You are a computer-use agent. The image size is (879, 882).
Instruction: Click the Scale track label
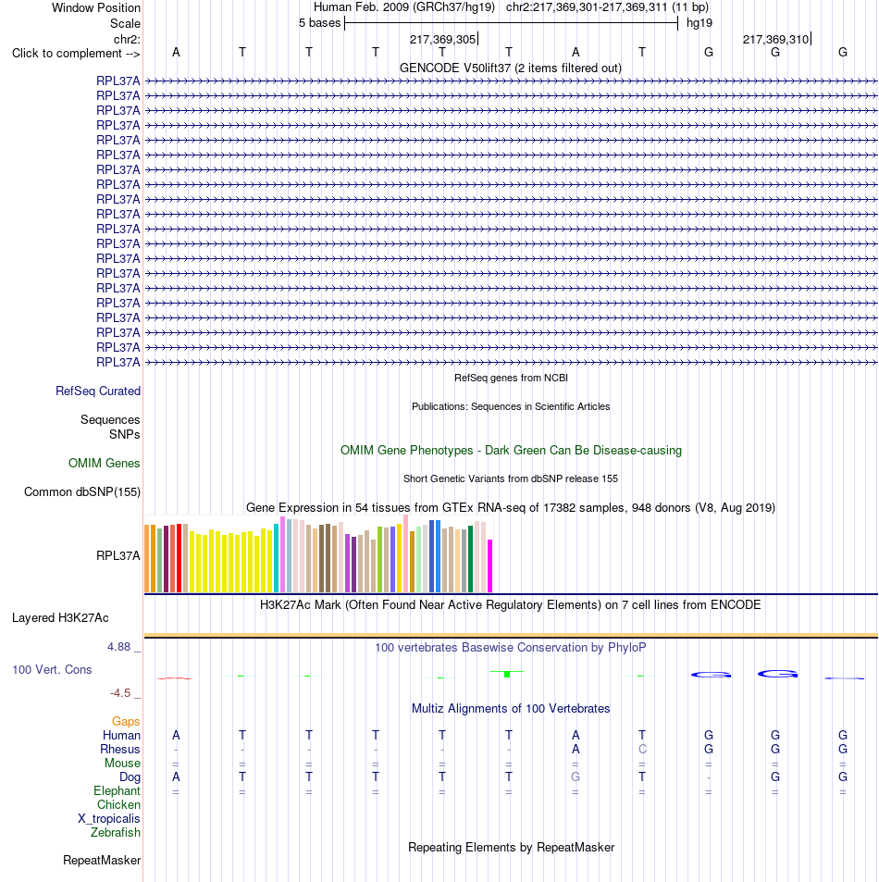click(x=126, y=24)
